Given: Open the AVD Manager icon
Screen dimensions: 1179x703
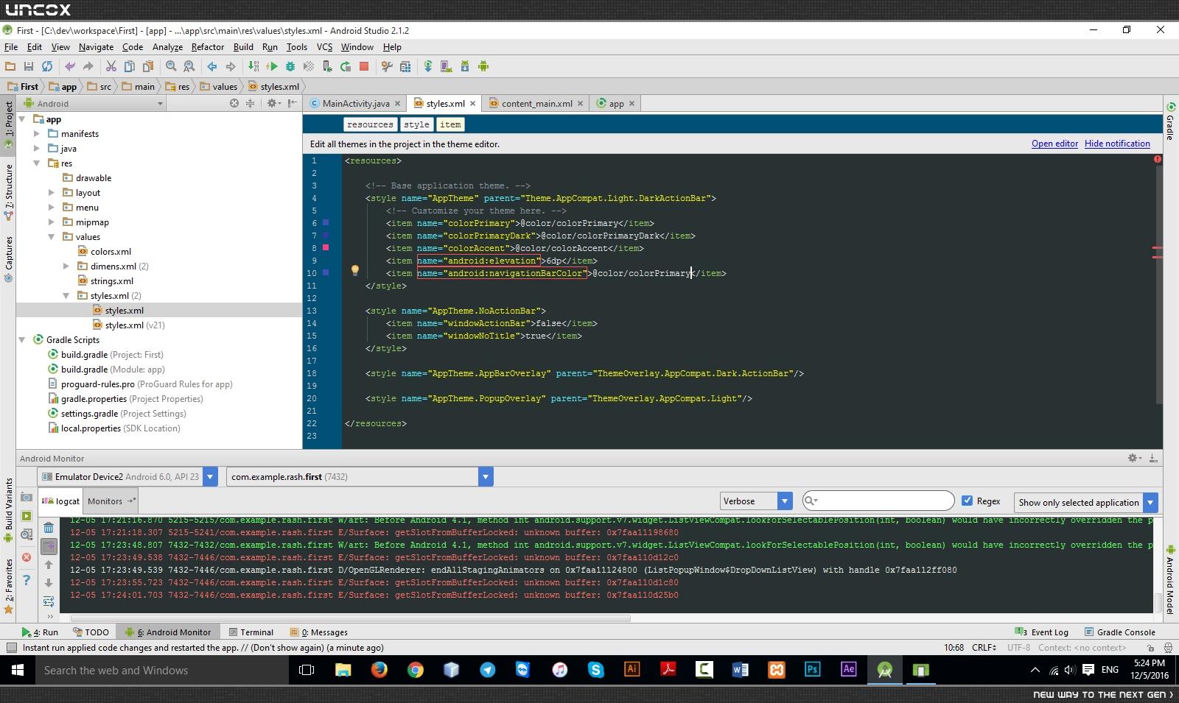Looking at the screenshot, I should (x=446, y=66).
